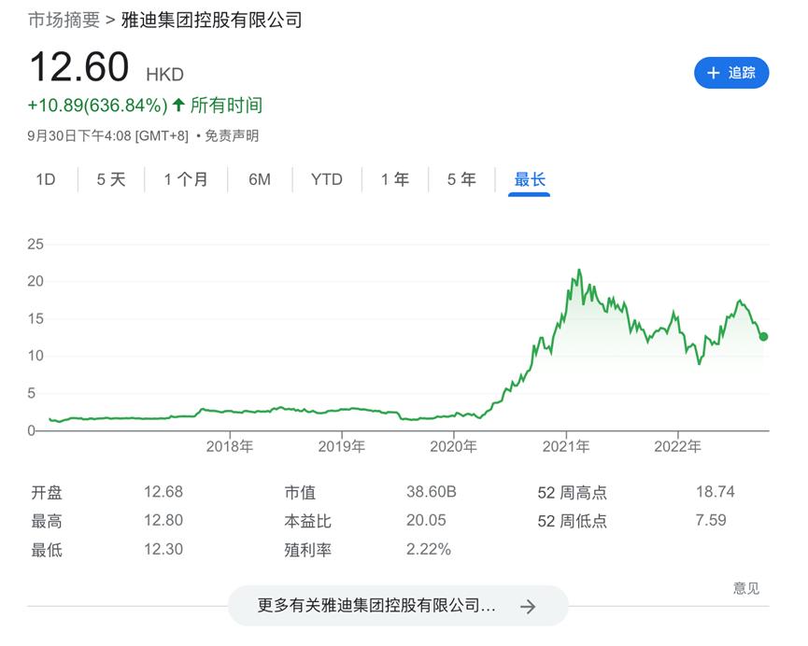Select the 最长 all-time range
Image resolution: width=808 pixels, height=646 pixels.
[529, 179]
